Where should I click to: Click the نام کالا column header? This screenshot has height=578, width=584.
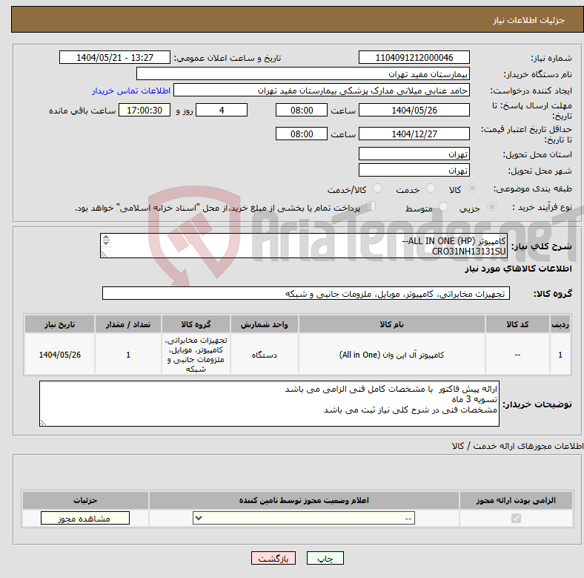pos(392,324)
